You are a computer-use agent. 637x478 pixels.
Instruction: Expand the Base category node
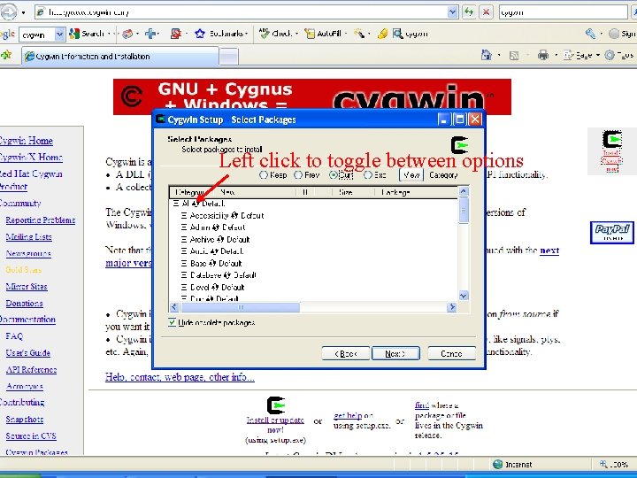tap(184, 264)
